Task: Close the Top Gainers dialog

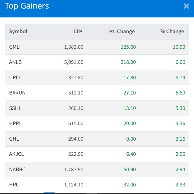Action: pos(186,6)
